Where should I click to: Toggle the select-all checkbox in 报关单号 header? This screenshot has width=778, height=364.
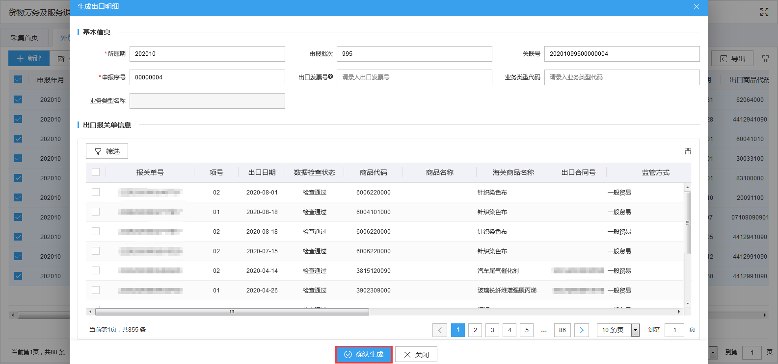coord(96,172)
